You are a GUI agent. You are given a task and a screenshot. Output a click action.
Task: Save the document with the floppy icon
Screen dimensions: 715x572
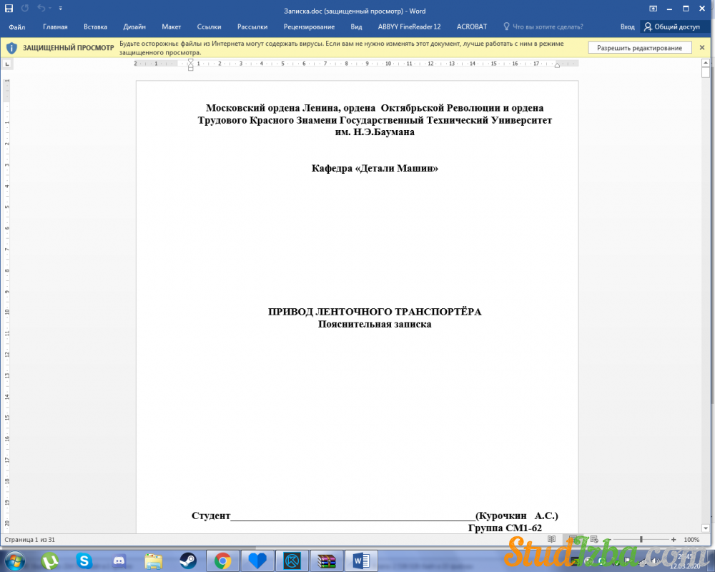[9, 8]
